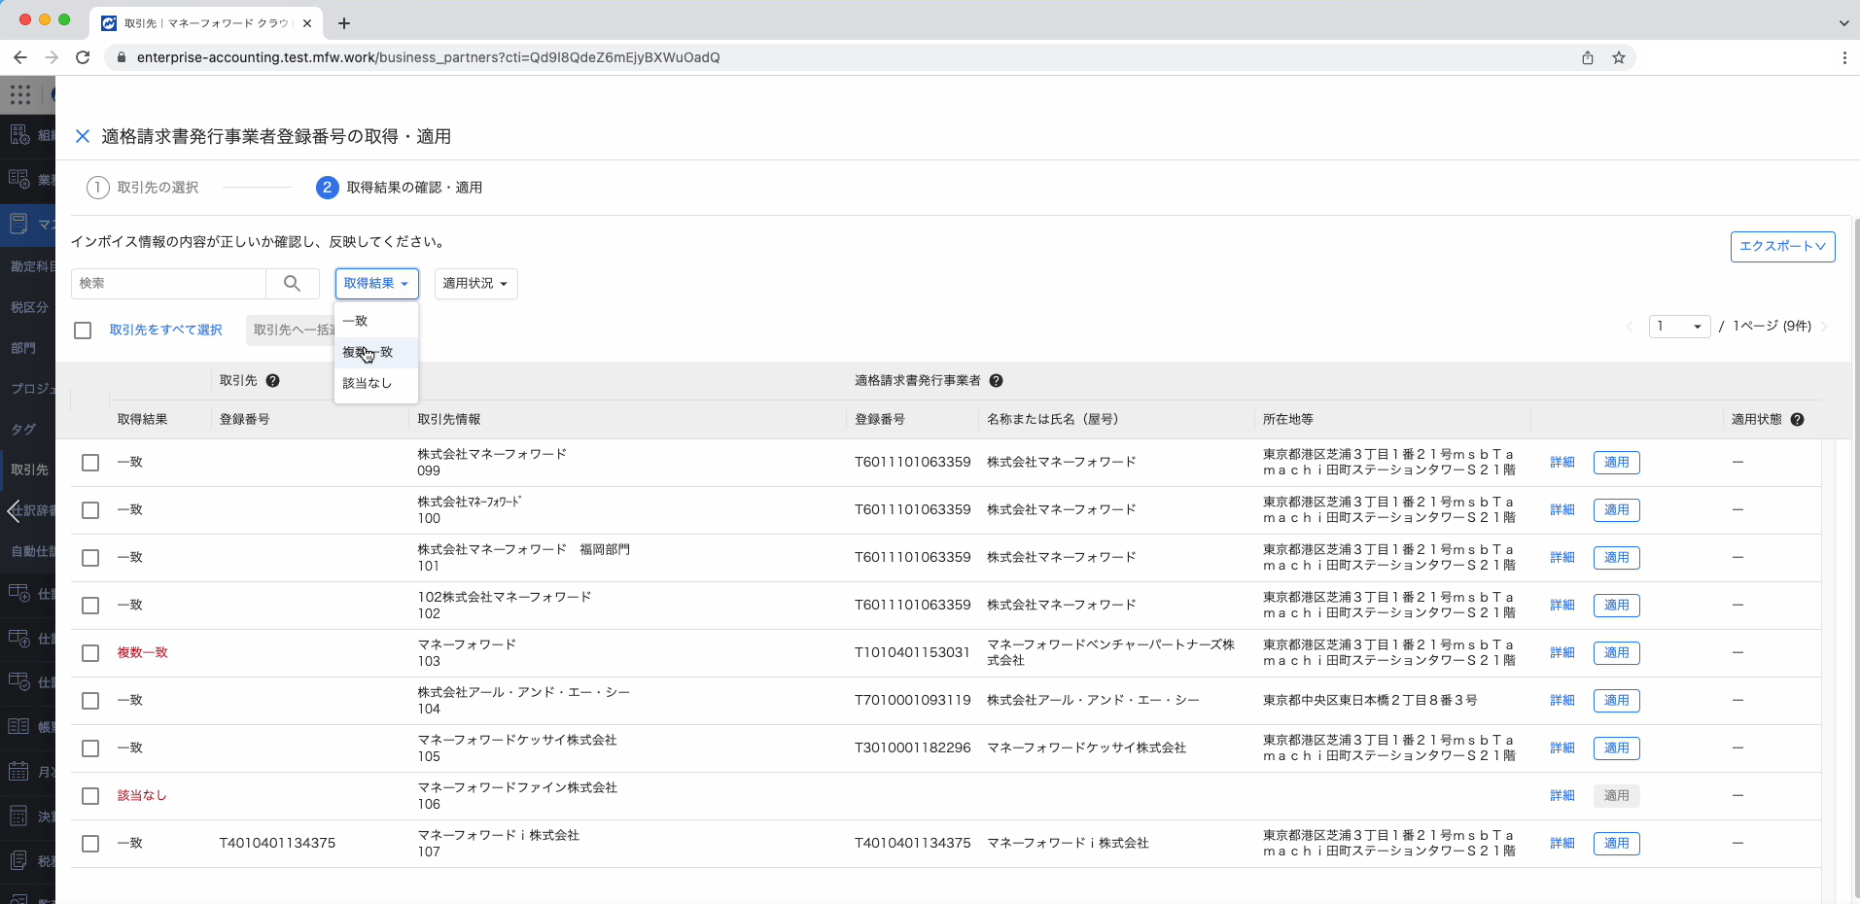Image resolution: width=1860 pixels, height=904 pixels.
Task: Click 適用 for マネーフォワードケッサイ株式会社
Action: point(1616,748)
